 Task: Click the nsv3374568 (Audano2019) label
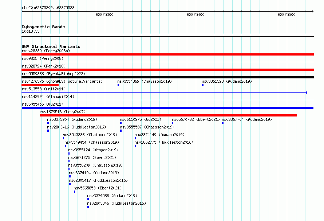[112, 196]
